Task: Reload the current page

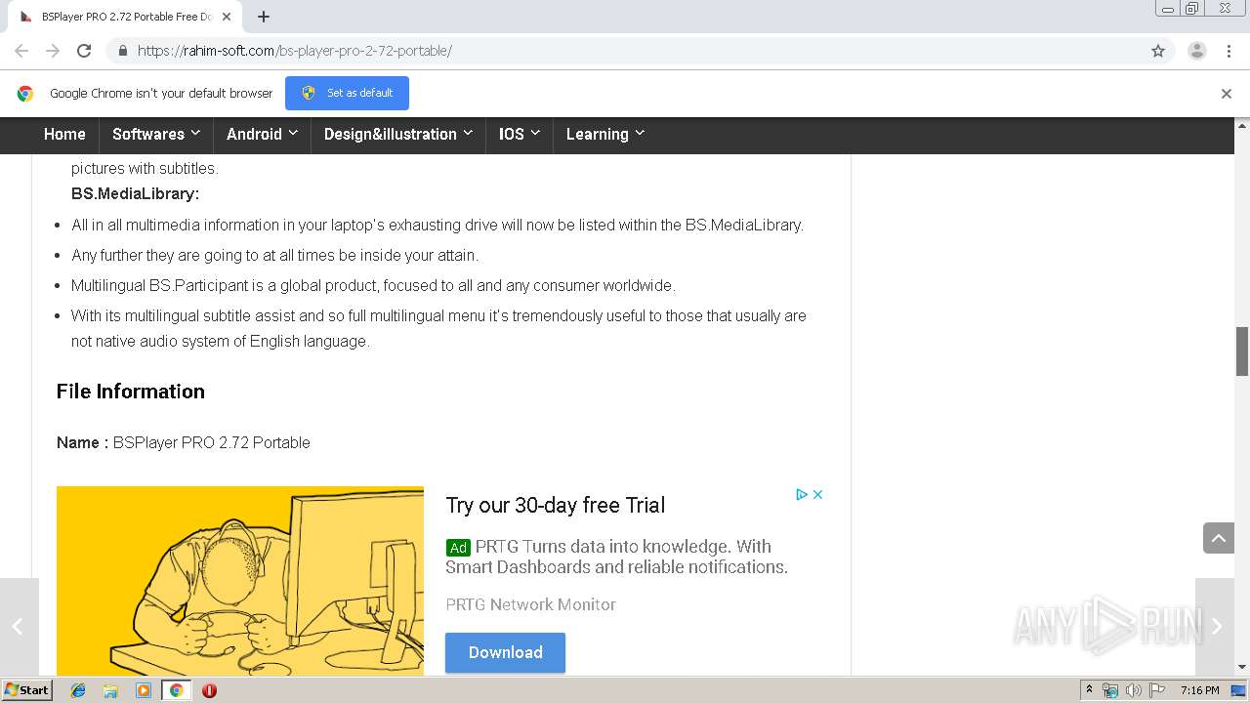Action: (84, 51)
